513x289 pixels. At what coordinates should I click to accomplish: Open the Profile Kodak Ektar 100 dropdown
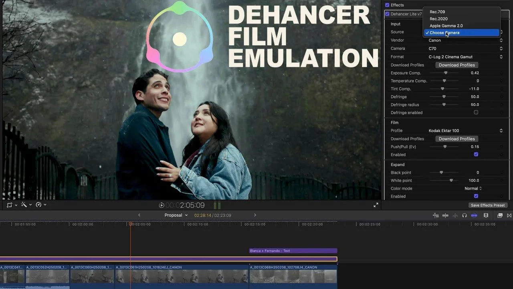pos(465,130)
